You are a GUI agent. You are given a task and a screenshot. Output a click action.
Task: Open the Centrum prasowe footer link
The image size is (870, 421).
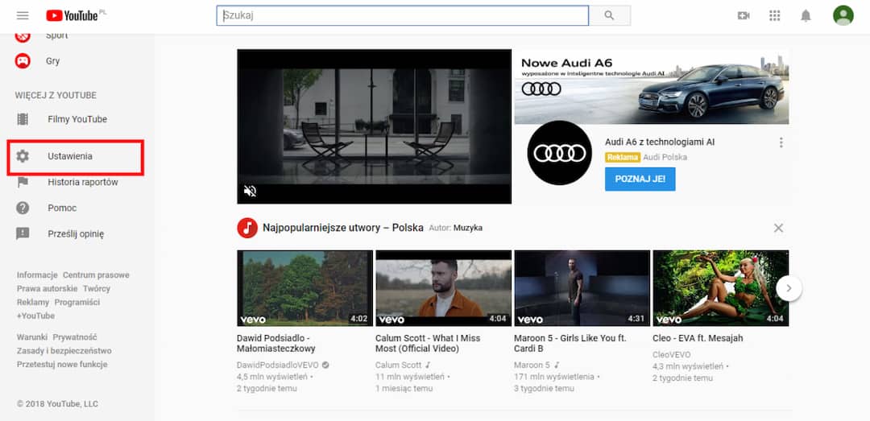tap(96, 275)
